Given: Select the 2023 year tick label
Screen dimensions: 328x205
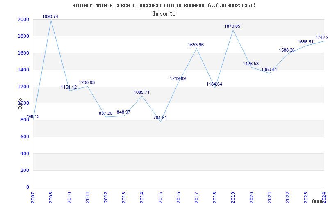Looking at the screenshot, I should pyautogui.click(x=306, y=197).
